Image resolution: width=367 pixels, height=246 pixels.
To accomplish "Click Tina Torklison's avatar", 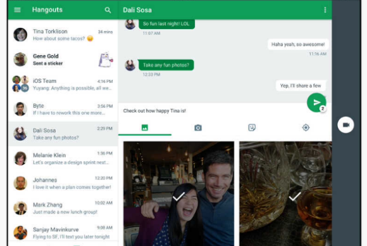I will click(x=20, y=35).
